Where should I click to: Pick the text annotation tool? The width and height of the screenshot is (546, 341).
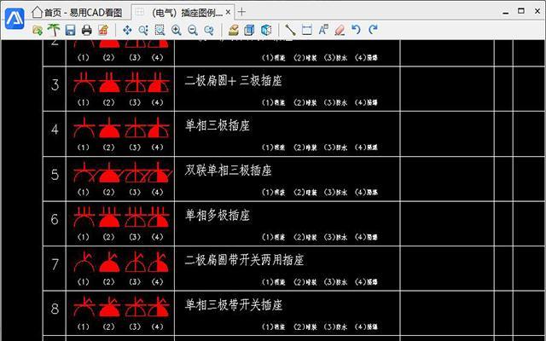coord(323,30)
